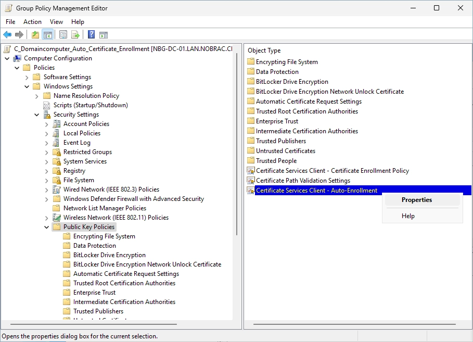473x342 pixels.
Task: Open Help via the question mark icon
Action: [91, 35]
